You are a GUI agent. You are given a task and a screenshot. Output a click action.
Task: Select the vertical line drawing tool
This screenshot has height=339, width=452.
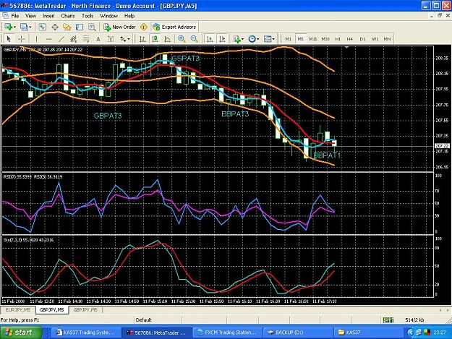36,39
